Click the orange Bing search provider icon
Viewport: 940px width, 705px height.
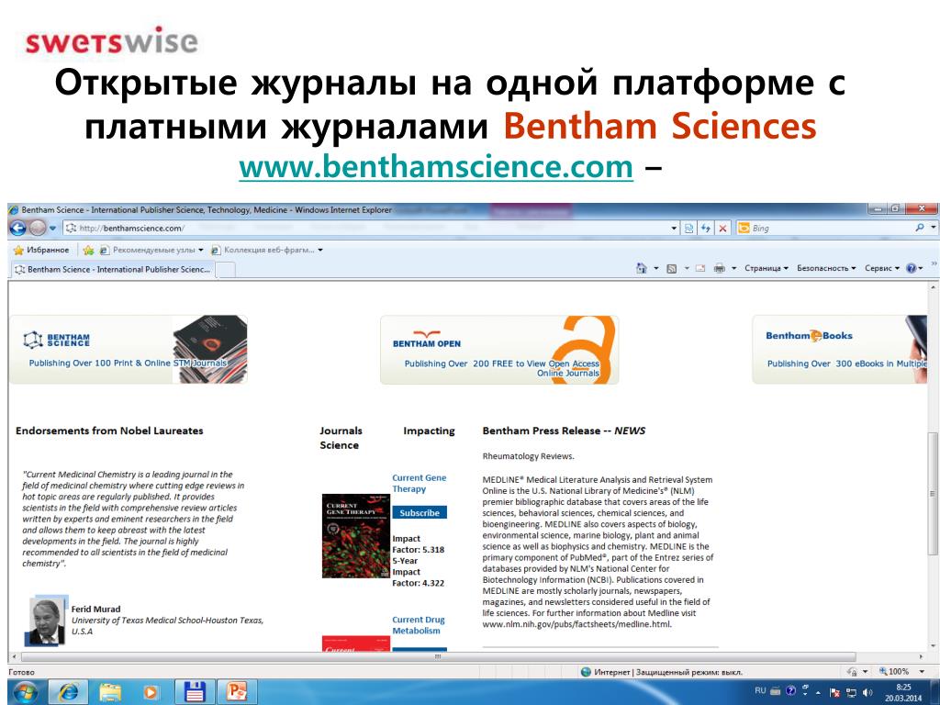point(744,228)
